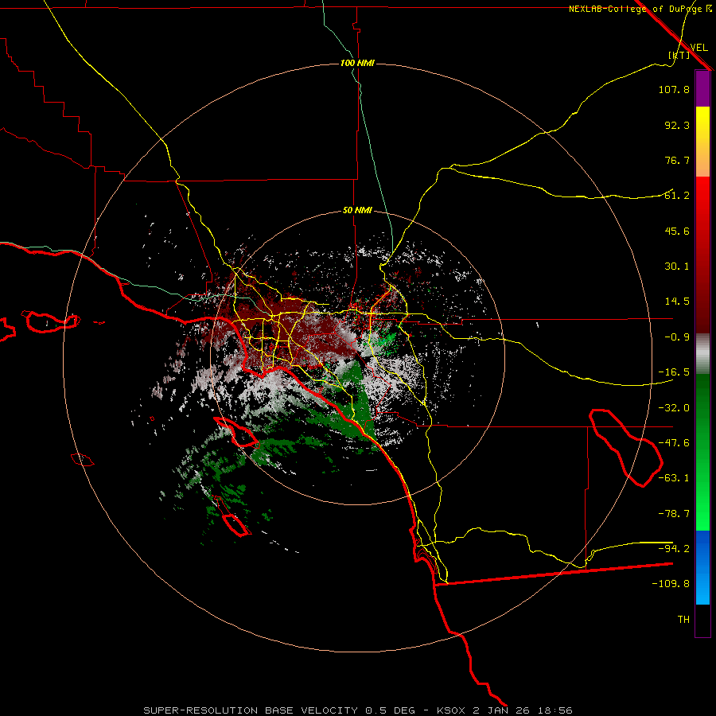Click the -109.8 velocity scale value
The image size is (716, 716).
(x=671, y=584)
